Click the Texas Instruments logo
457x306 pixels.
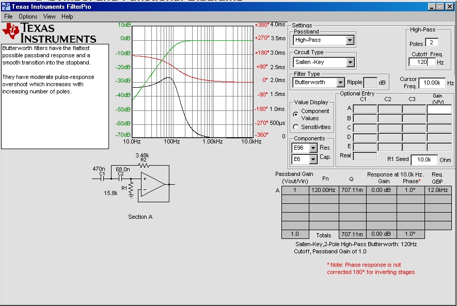49,33
